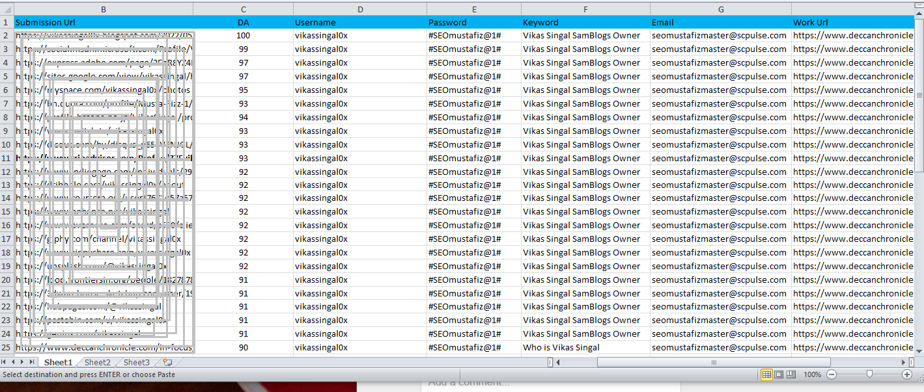This screenshot has height=392, width=924.
Task: Click the horizontal scrollbar thumb
Action: click(x=714, y=362)
